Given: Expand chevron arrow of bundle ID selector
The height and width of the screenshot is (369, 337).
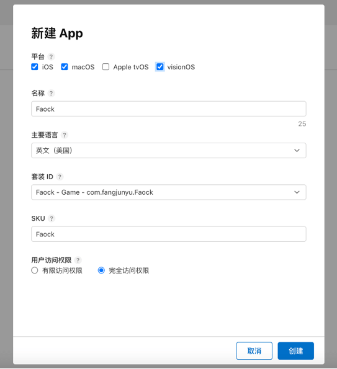Looking at the screenshot, I should (297, 192).
